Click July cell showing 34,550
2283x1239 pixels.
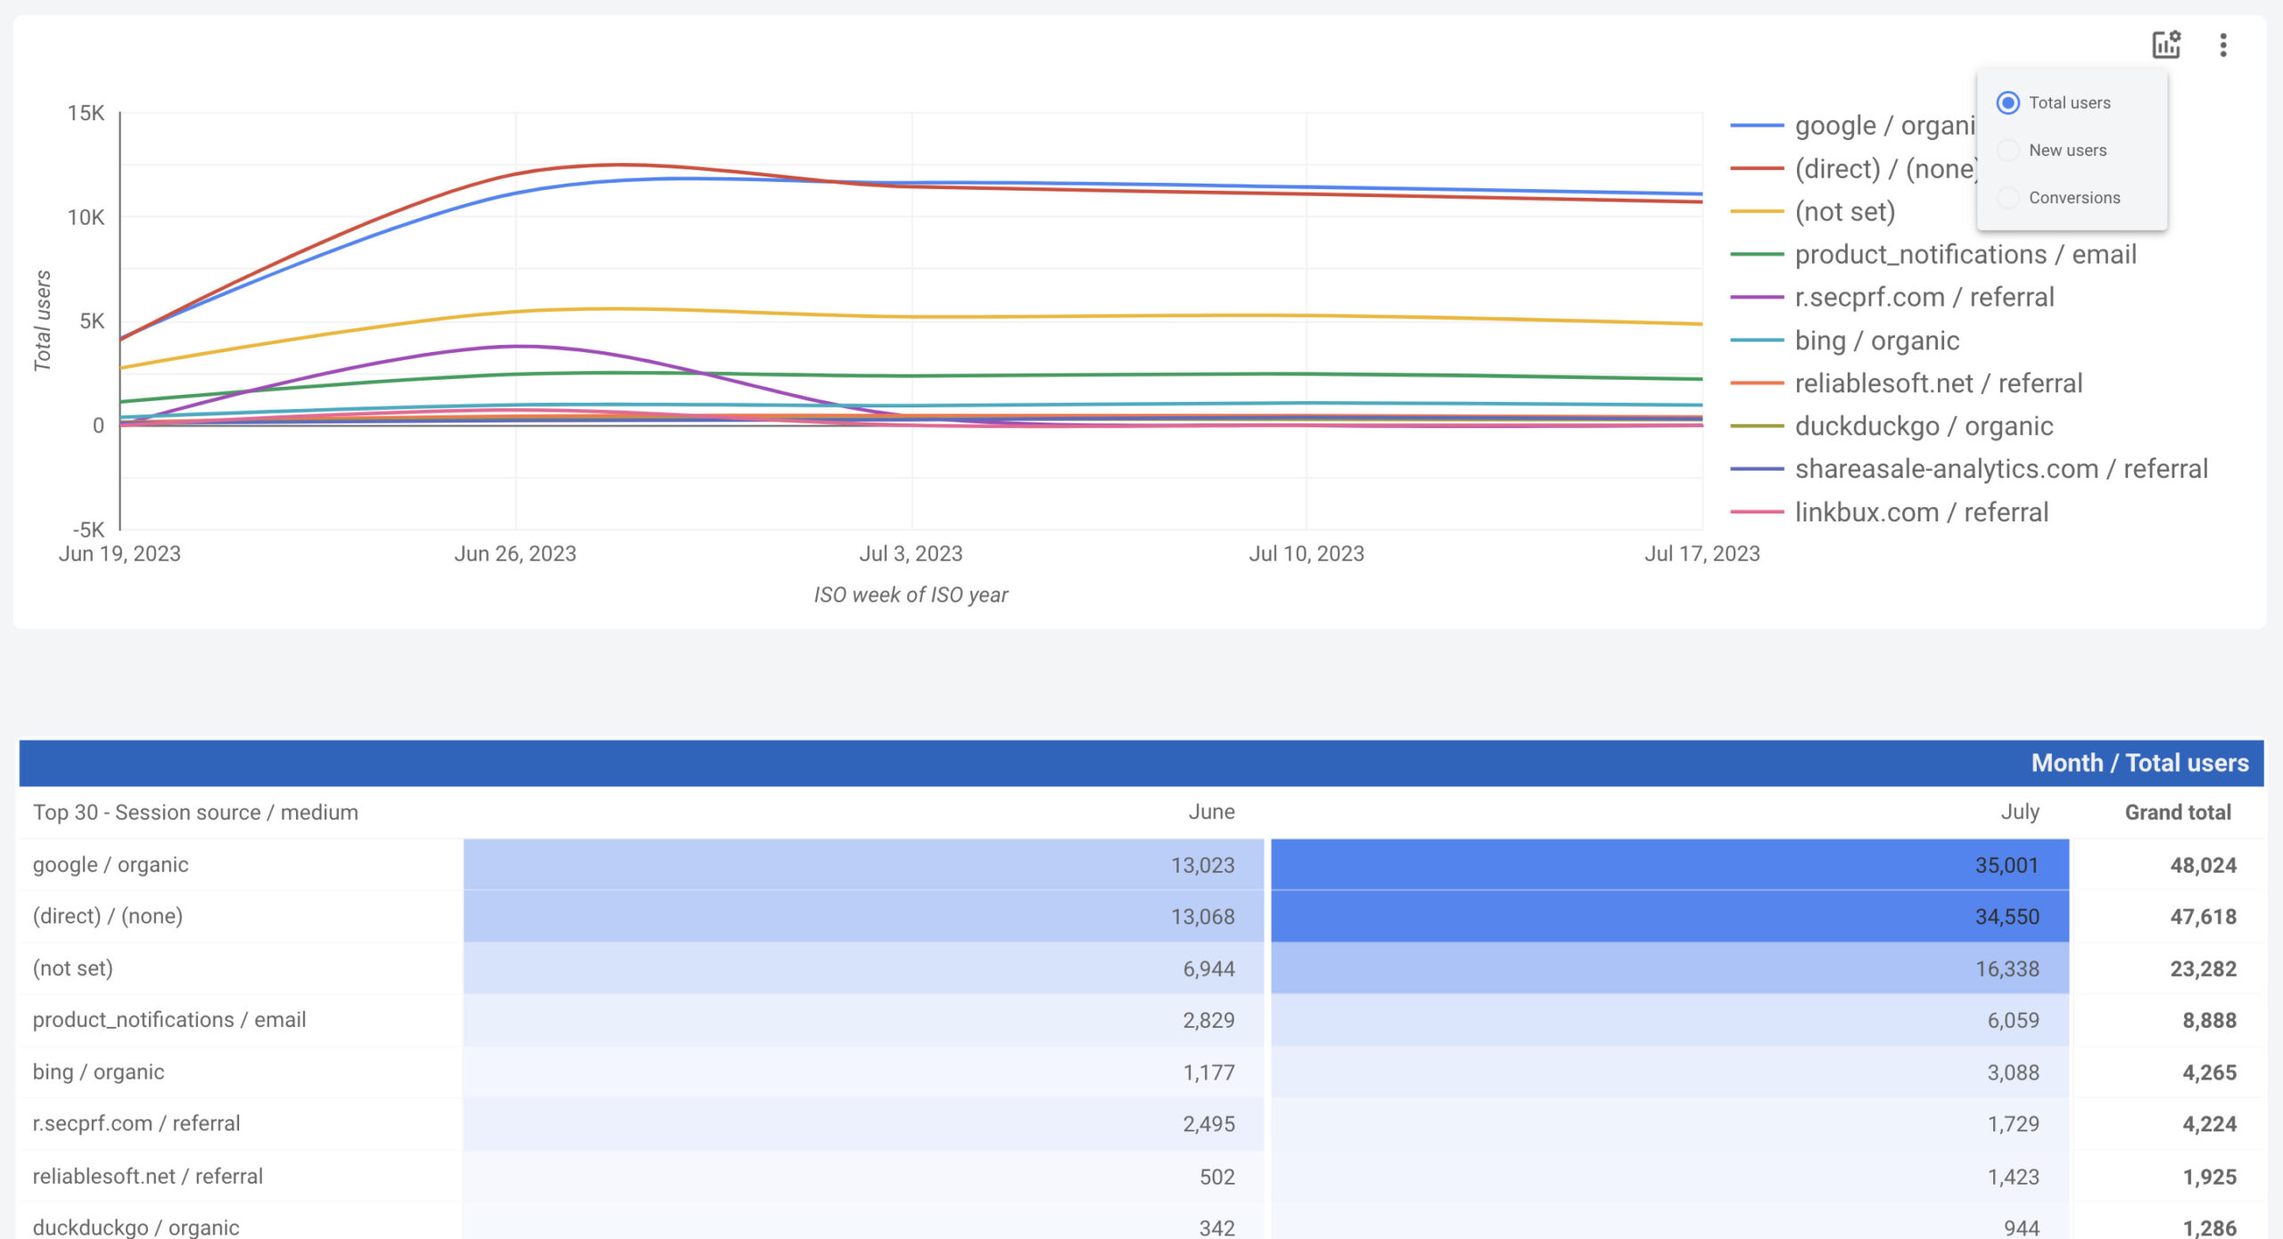[2006, 916]
